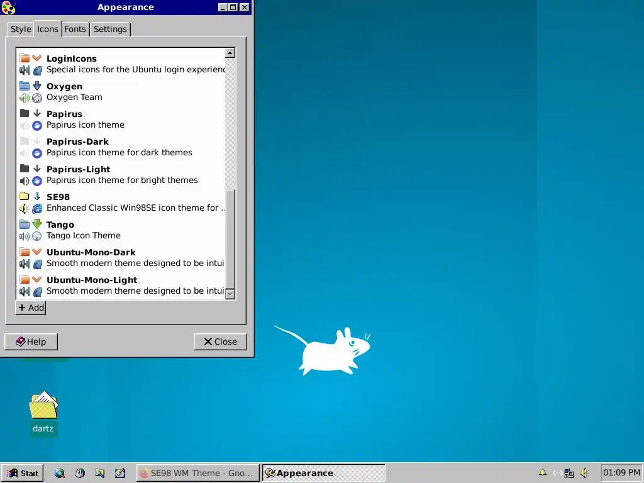644x483 pixels.
Task: Select the Papirus-Dark theme name
Action: pos(77,142)
